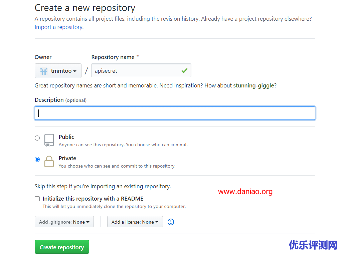Open the Add a license dropdown
The image size is (342, 254).
click(x=135, y=222)
